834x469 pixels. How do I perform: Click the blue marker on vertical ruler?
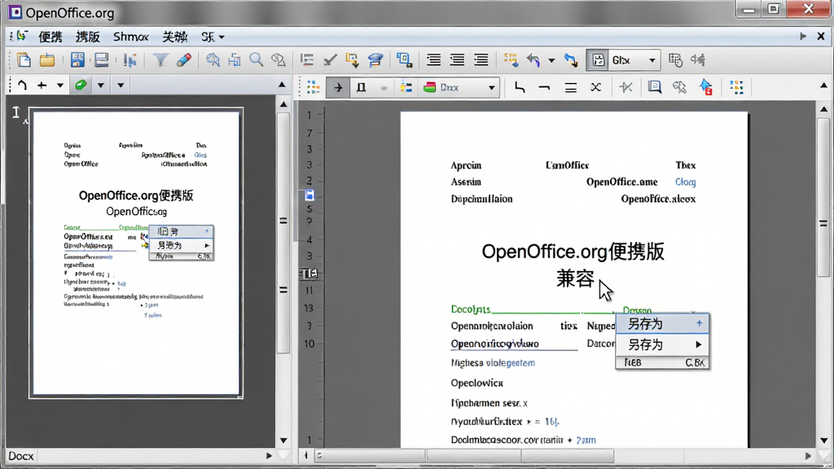pos(309,195)
